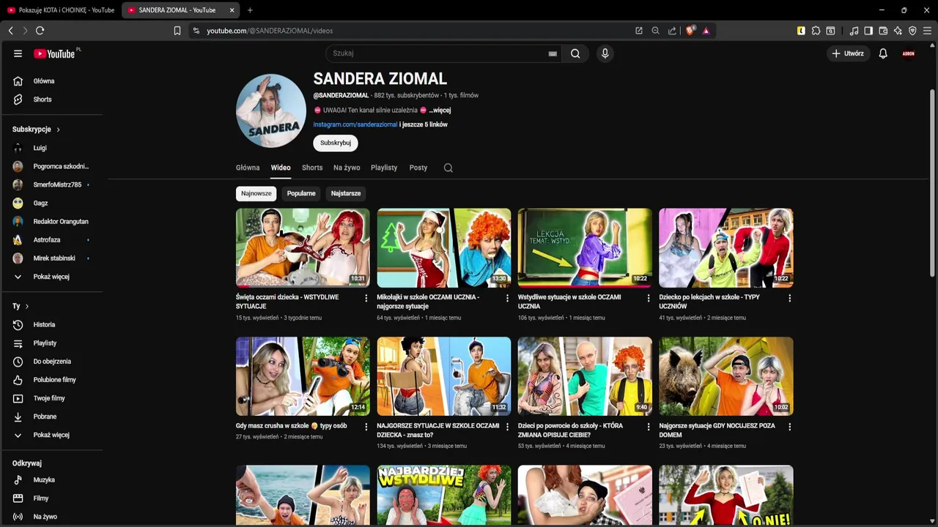Open menu for Gdy masz crusha video
This screenshot has height=527, width=938.
(366, 426)
